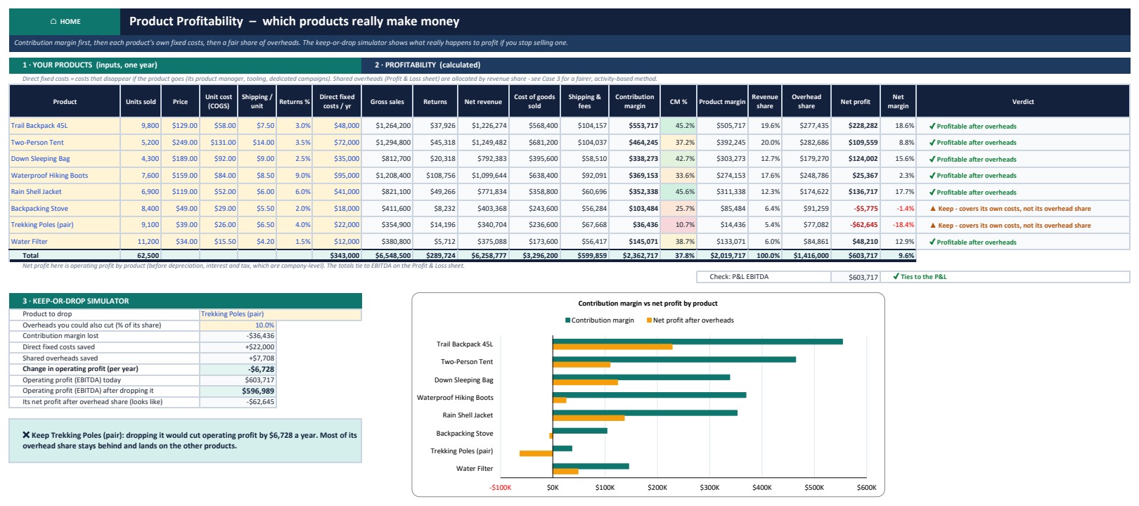This screenshot has height=506, width=1139.
Task: Click the green checkmark in Rain Shell Jacket's verdict
Action: pos(932,193)
